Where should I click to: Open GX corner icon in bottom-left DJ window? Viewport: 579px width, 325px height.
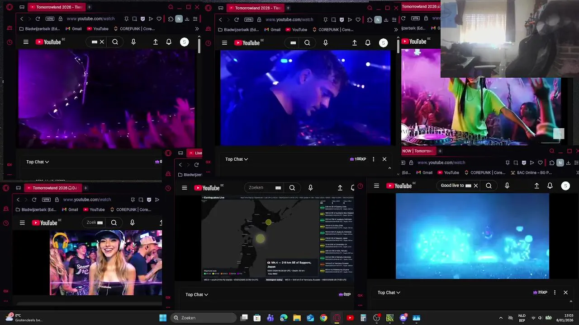tap(6, 291)
